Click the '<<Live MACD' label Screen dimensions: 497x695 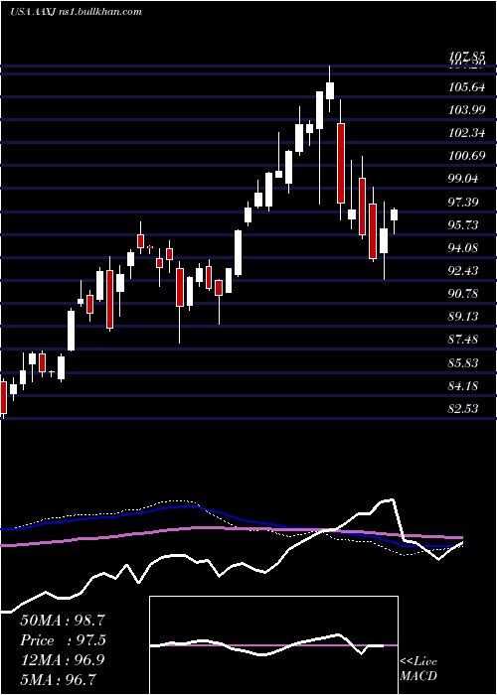[x=418, y=668]
